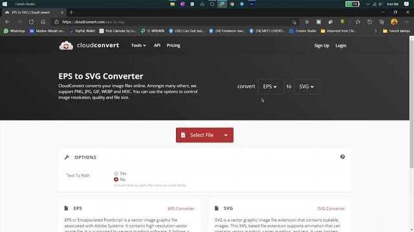414x232 pixels.
Task: Open the EPS Converter link
Action: tap(181, 209)
